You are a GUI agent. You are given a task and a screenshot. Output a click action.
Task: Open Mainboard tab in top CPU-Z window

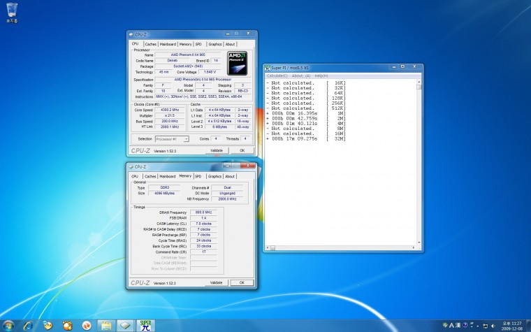168,44
